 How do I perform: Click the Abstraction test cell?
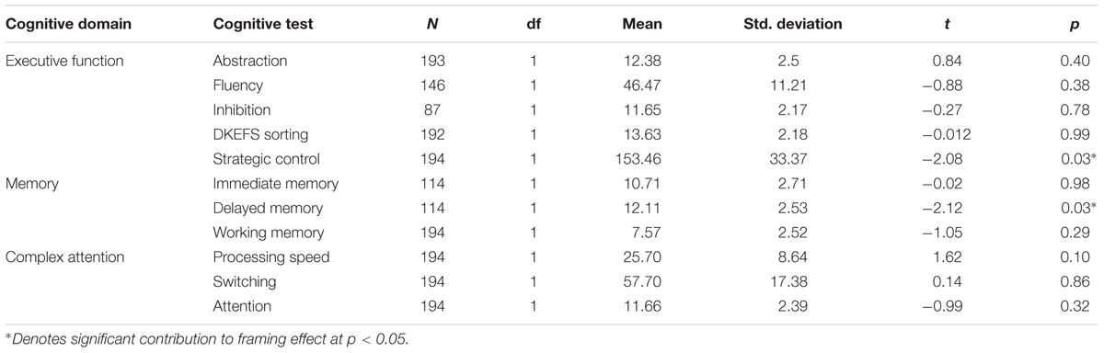click(x=250, y=61)
